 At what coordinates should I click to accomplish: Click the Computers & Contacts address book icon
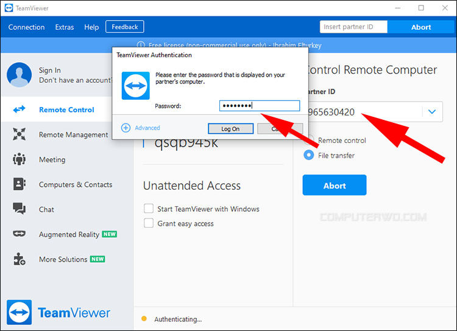pyautogui.click(x=19, y=184)
